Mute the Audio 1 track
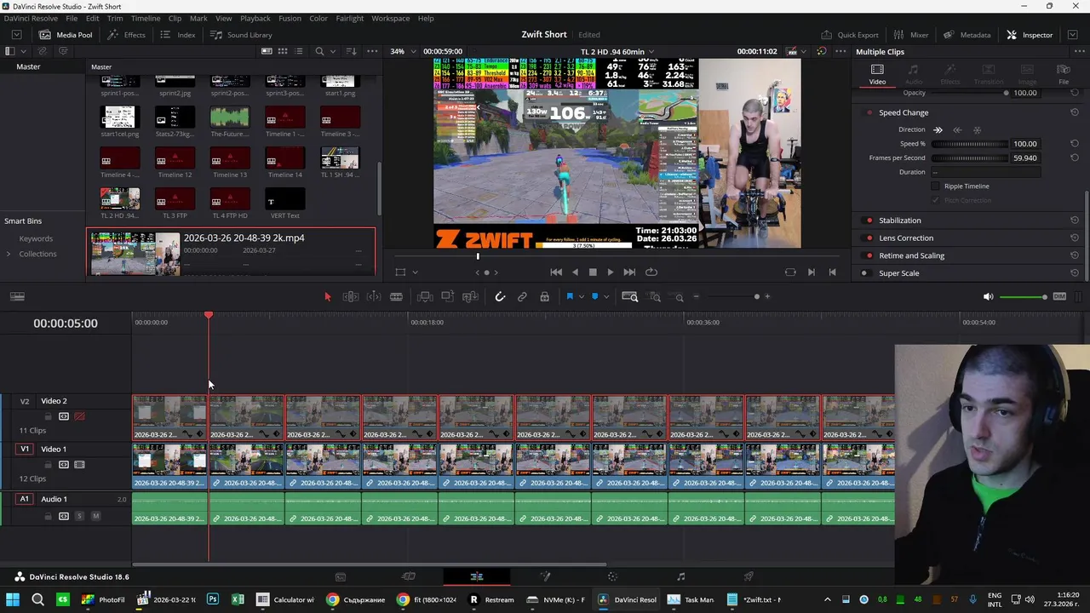This screenshot has height=613, width=1090. (95, 516)
